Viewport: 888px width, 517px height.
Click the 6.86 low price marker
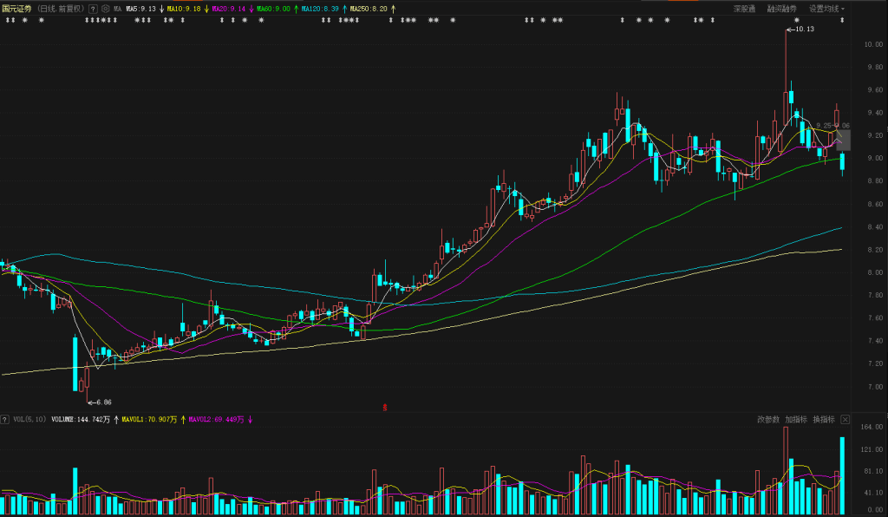coord(101,402)
